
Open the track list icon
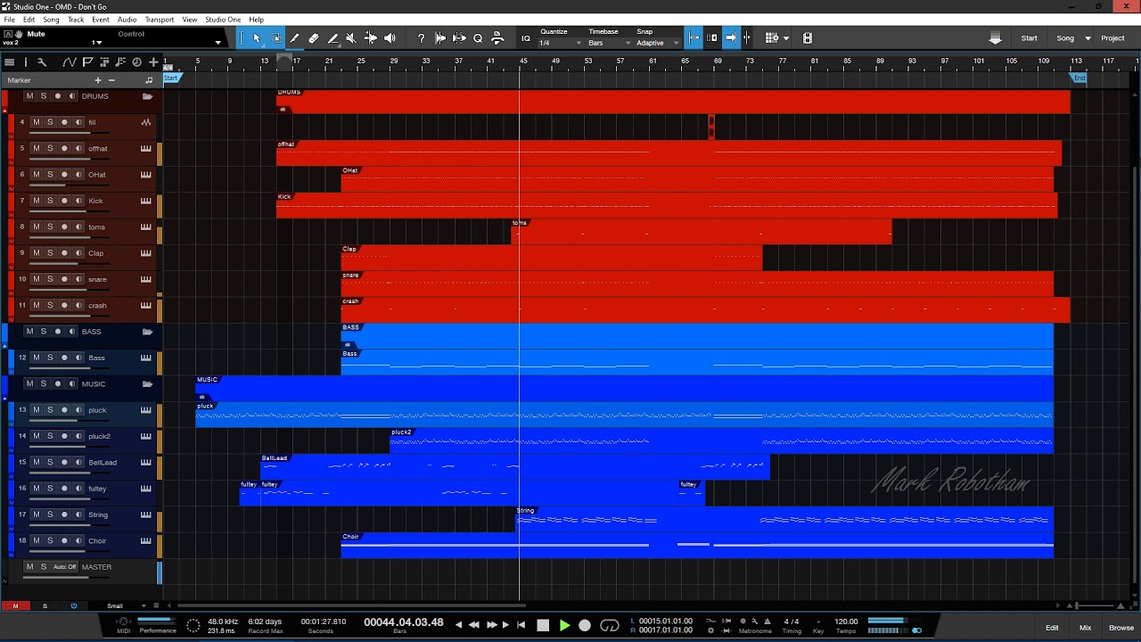(9, 62)
